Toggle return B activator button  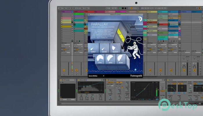(x=195, y=70)
